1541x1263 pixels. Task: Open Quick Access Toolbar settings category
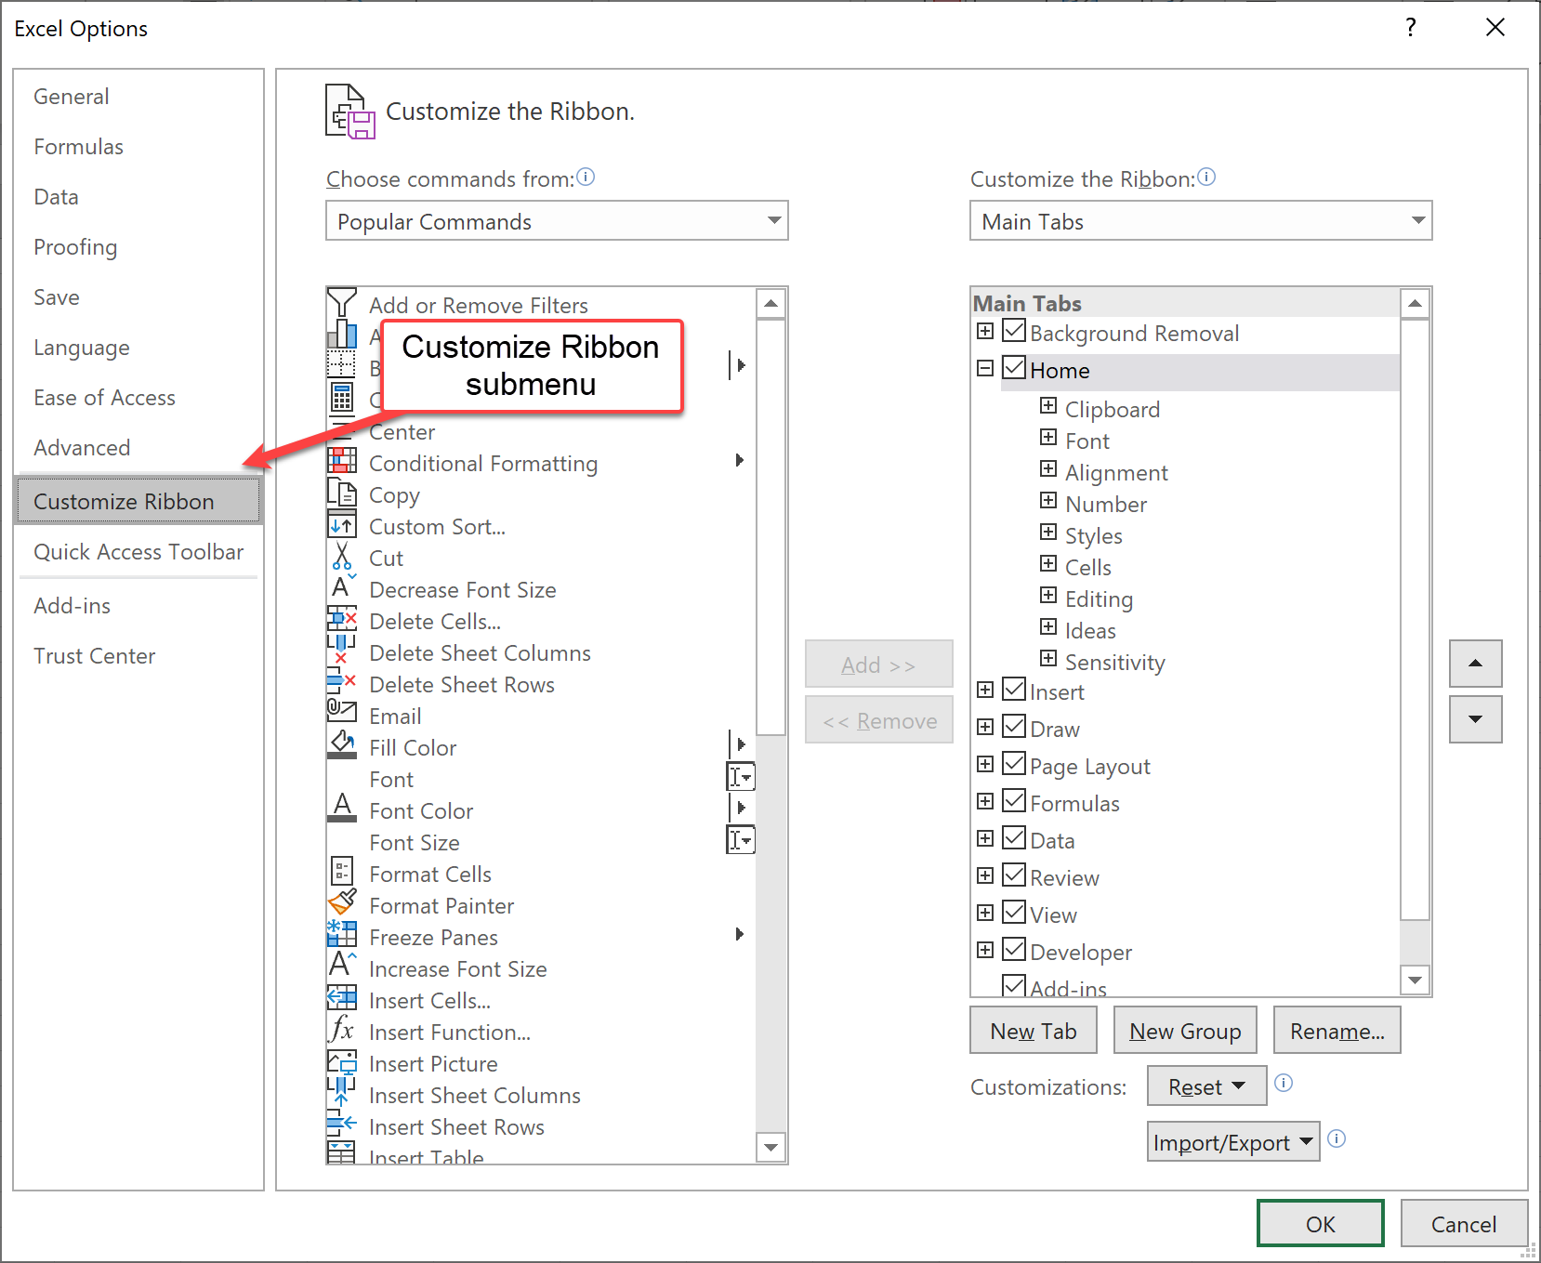[138, 552]
